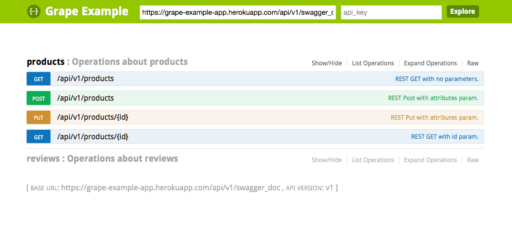The width and height of the screenshot is (512, 228).
Task: List Operations for reviews
Action: click(373, 160)
